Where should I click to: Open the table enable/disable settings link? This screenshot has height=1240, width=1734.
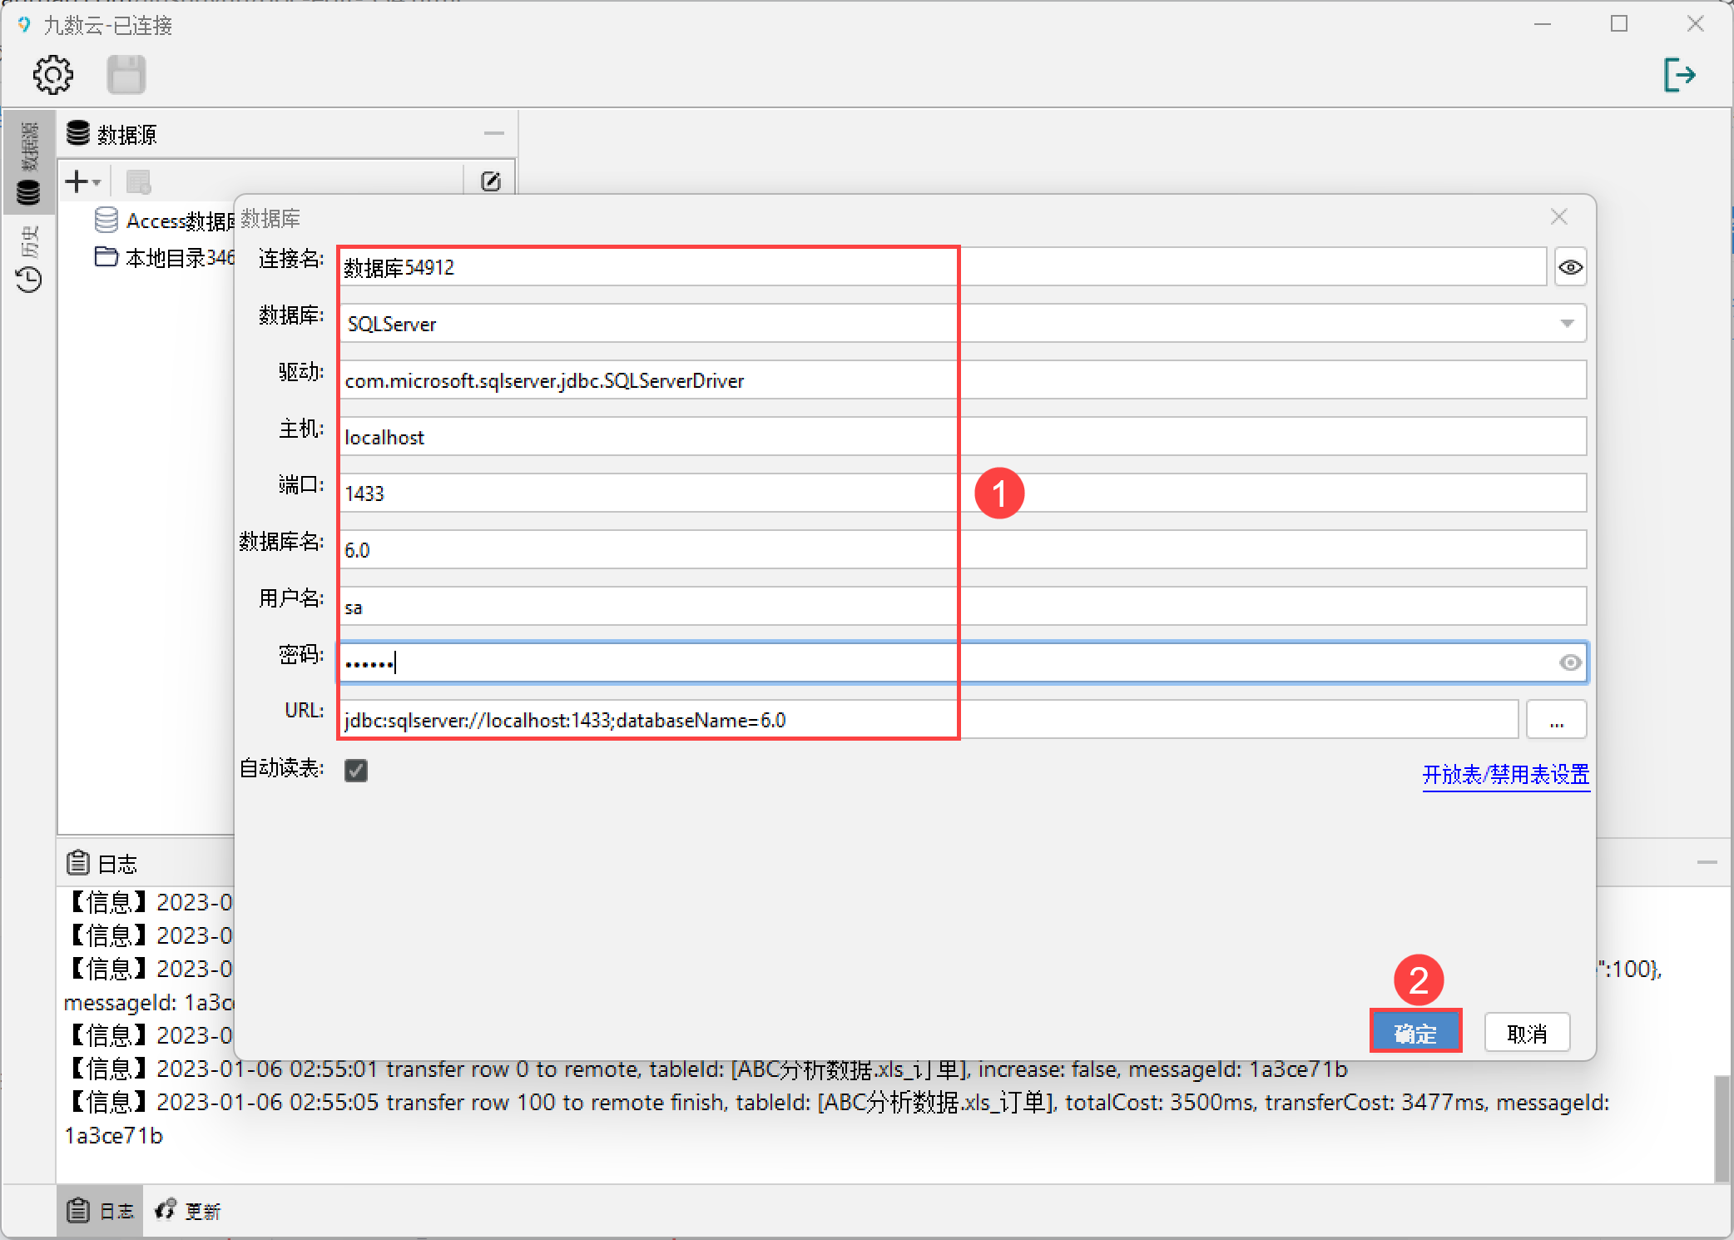tap(1505, 774)
